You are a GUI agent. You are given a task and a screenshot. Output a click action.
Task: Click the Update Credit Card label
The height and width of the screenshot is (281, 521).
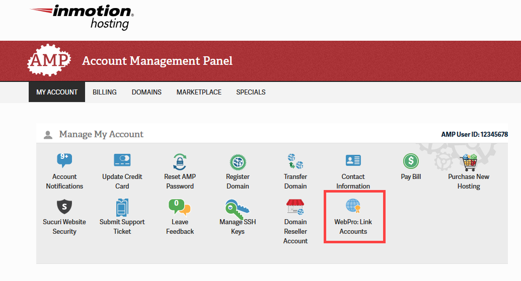pos(122,181)
